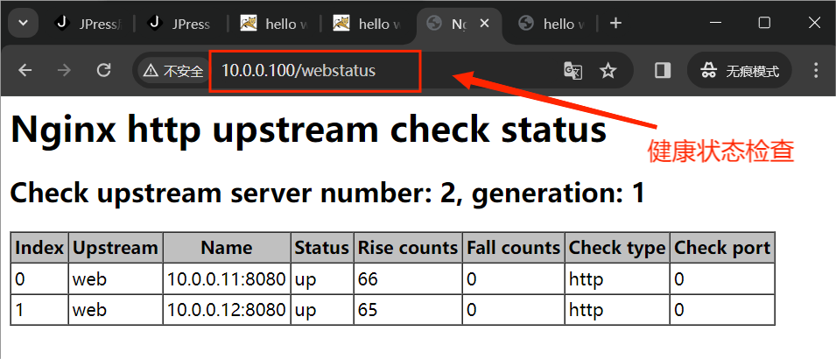The width and height of the screenshot is (836, 359).
Task: Click the Name column header
Action: click(227, 248)
